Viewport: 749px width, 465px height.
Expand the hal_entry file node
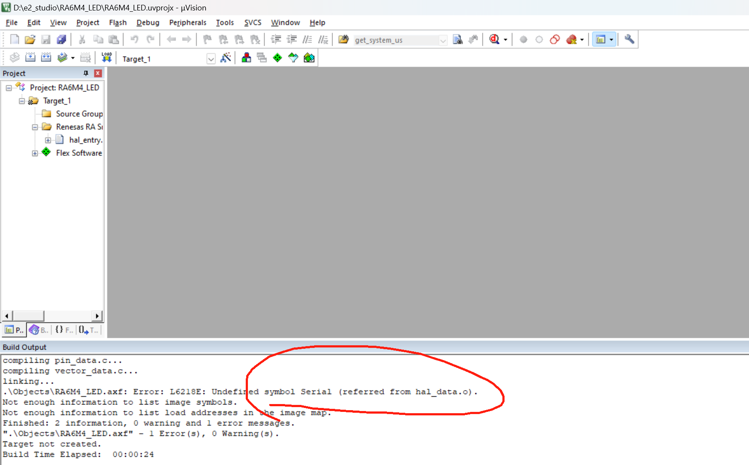48,140
